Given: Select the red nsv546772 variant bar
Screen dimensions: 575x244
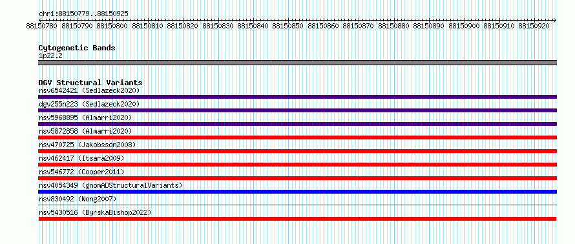Looking at the screenshot, I should pos(297,178).
